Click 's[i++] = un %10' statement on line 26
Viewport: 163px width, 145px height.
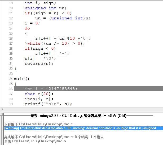(63, 38)
